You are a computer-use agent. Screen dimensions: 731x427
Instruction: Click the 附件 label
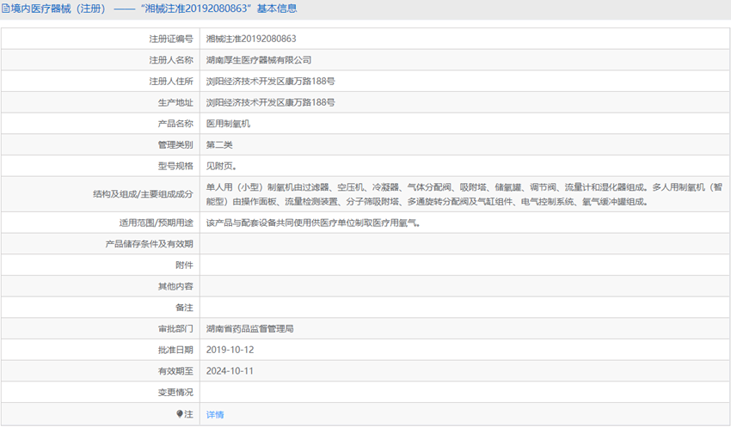(184, 265)
